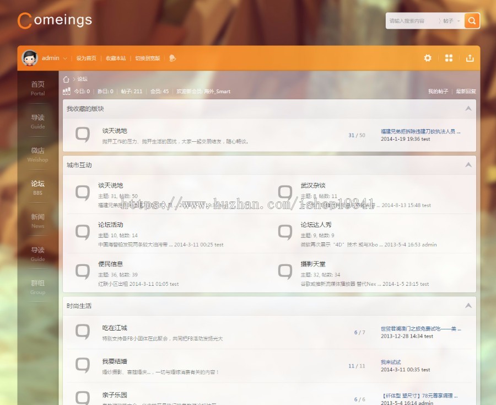
Task: Click the 我的帖子 link
Action: [438, 92]
